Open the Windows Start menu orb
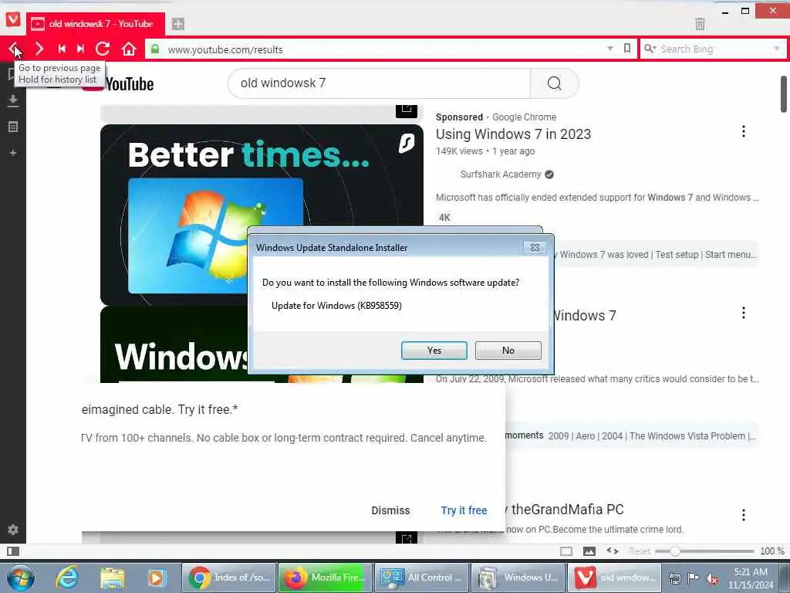 point(21,578)
